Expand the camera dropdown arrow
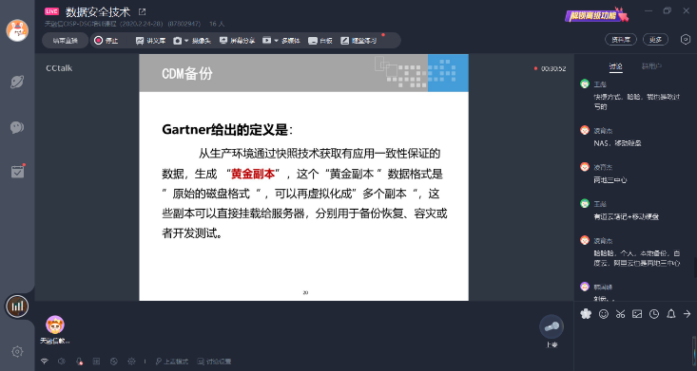This screenshot has width=697, height=371. [186, 41]
